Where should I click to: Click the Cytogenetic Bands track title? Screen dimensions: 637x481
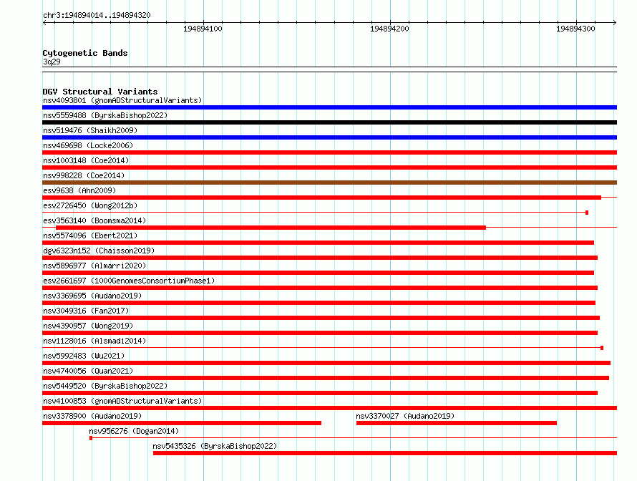point(85,53)
